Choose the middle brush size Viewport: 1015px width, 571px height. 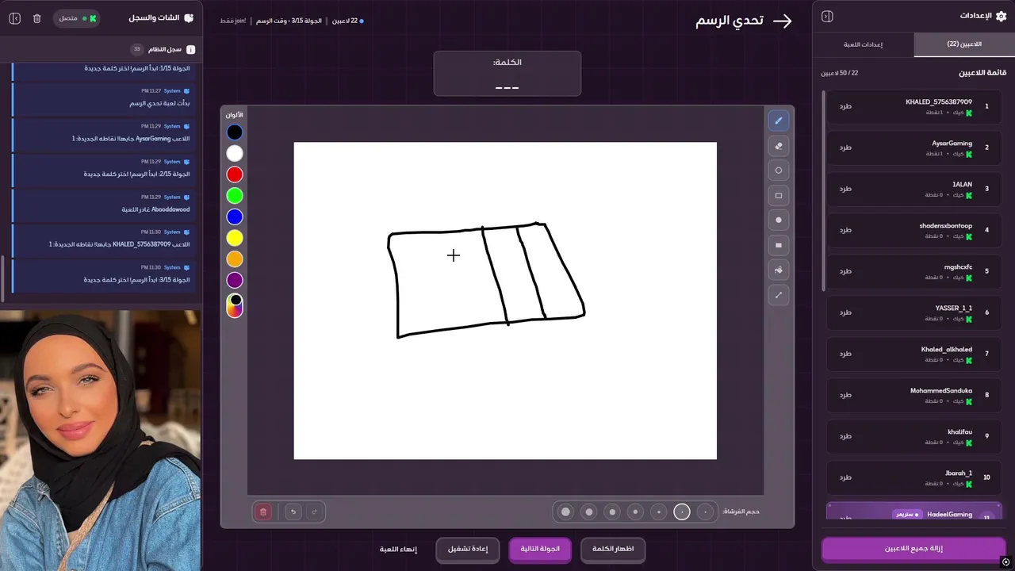point(635,512)
